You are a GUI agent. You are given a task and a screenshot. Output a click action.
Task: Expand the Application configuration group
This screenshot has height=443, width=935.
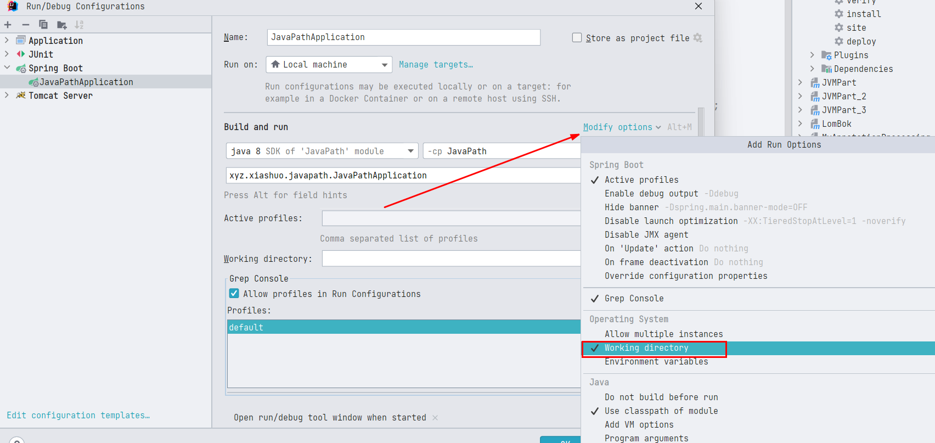pyautogui.click(x=7, y=40)
